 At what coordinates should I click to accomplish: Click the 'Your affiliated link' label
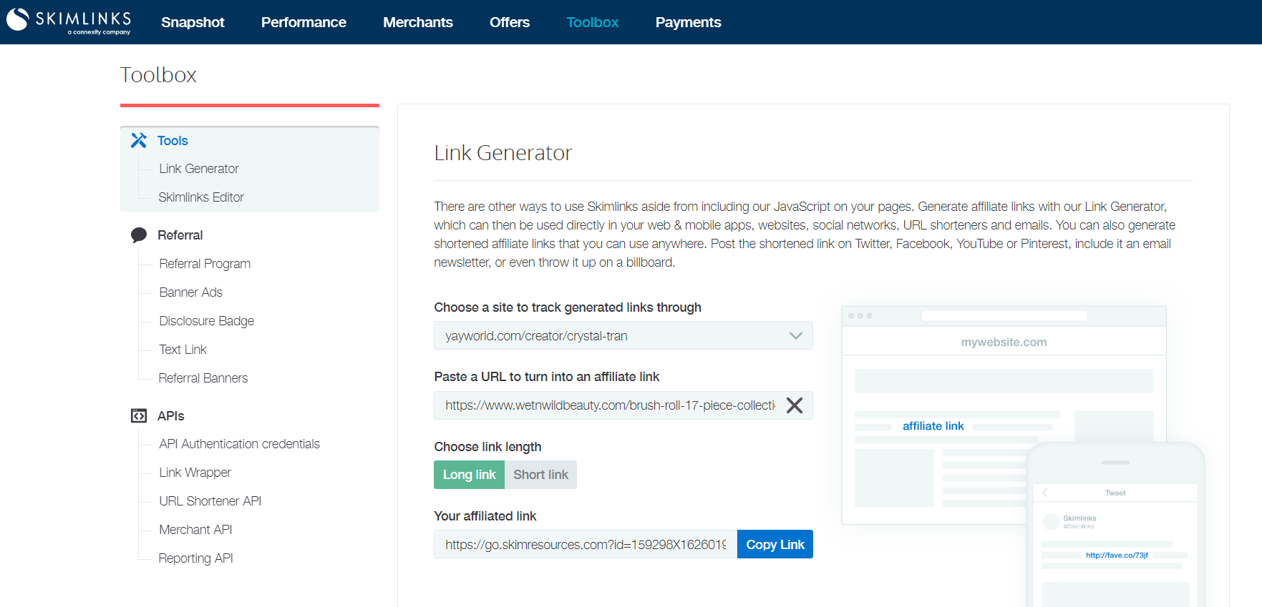pos(485,516)
